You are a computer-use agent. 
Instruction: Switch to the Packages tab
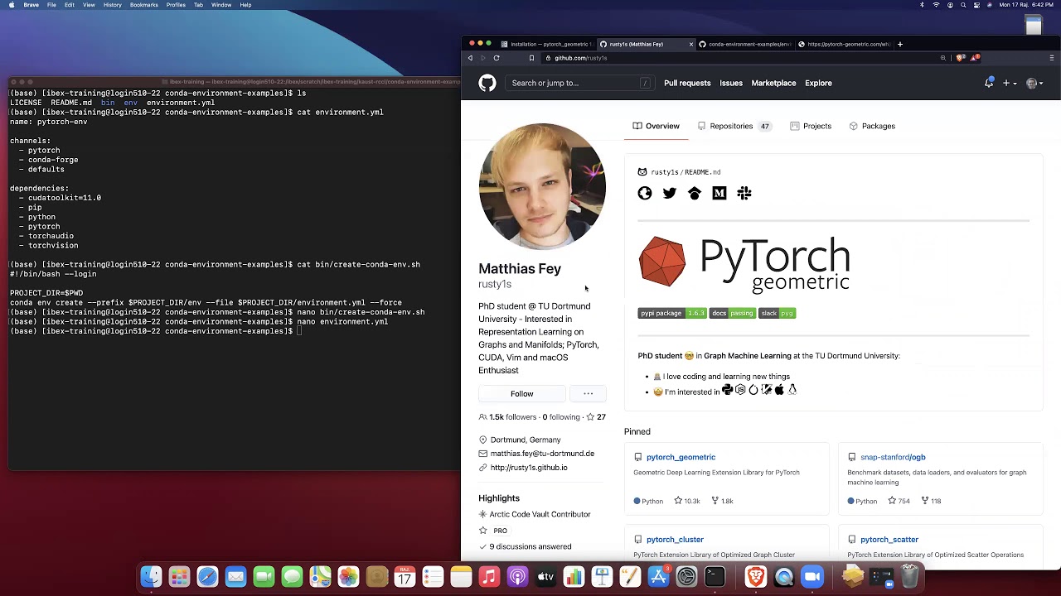(x=872, y=126)
